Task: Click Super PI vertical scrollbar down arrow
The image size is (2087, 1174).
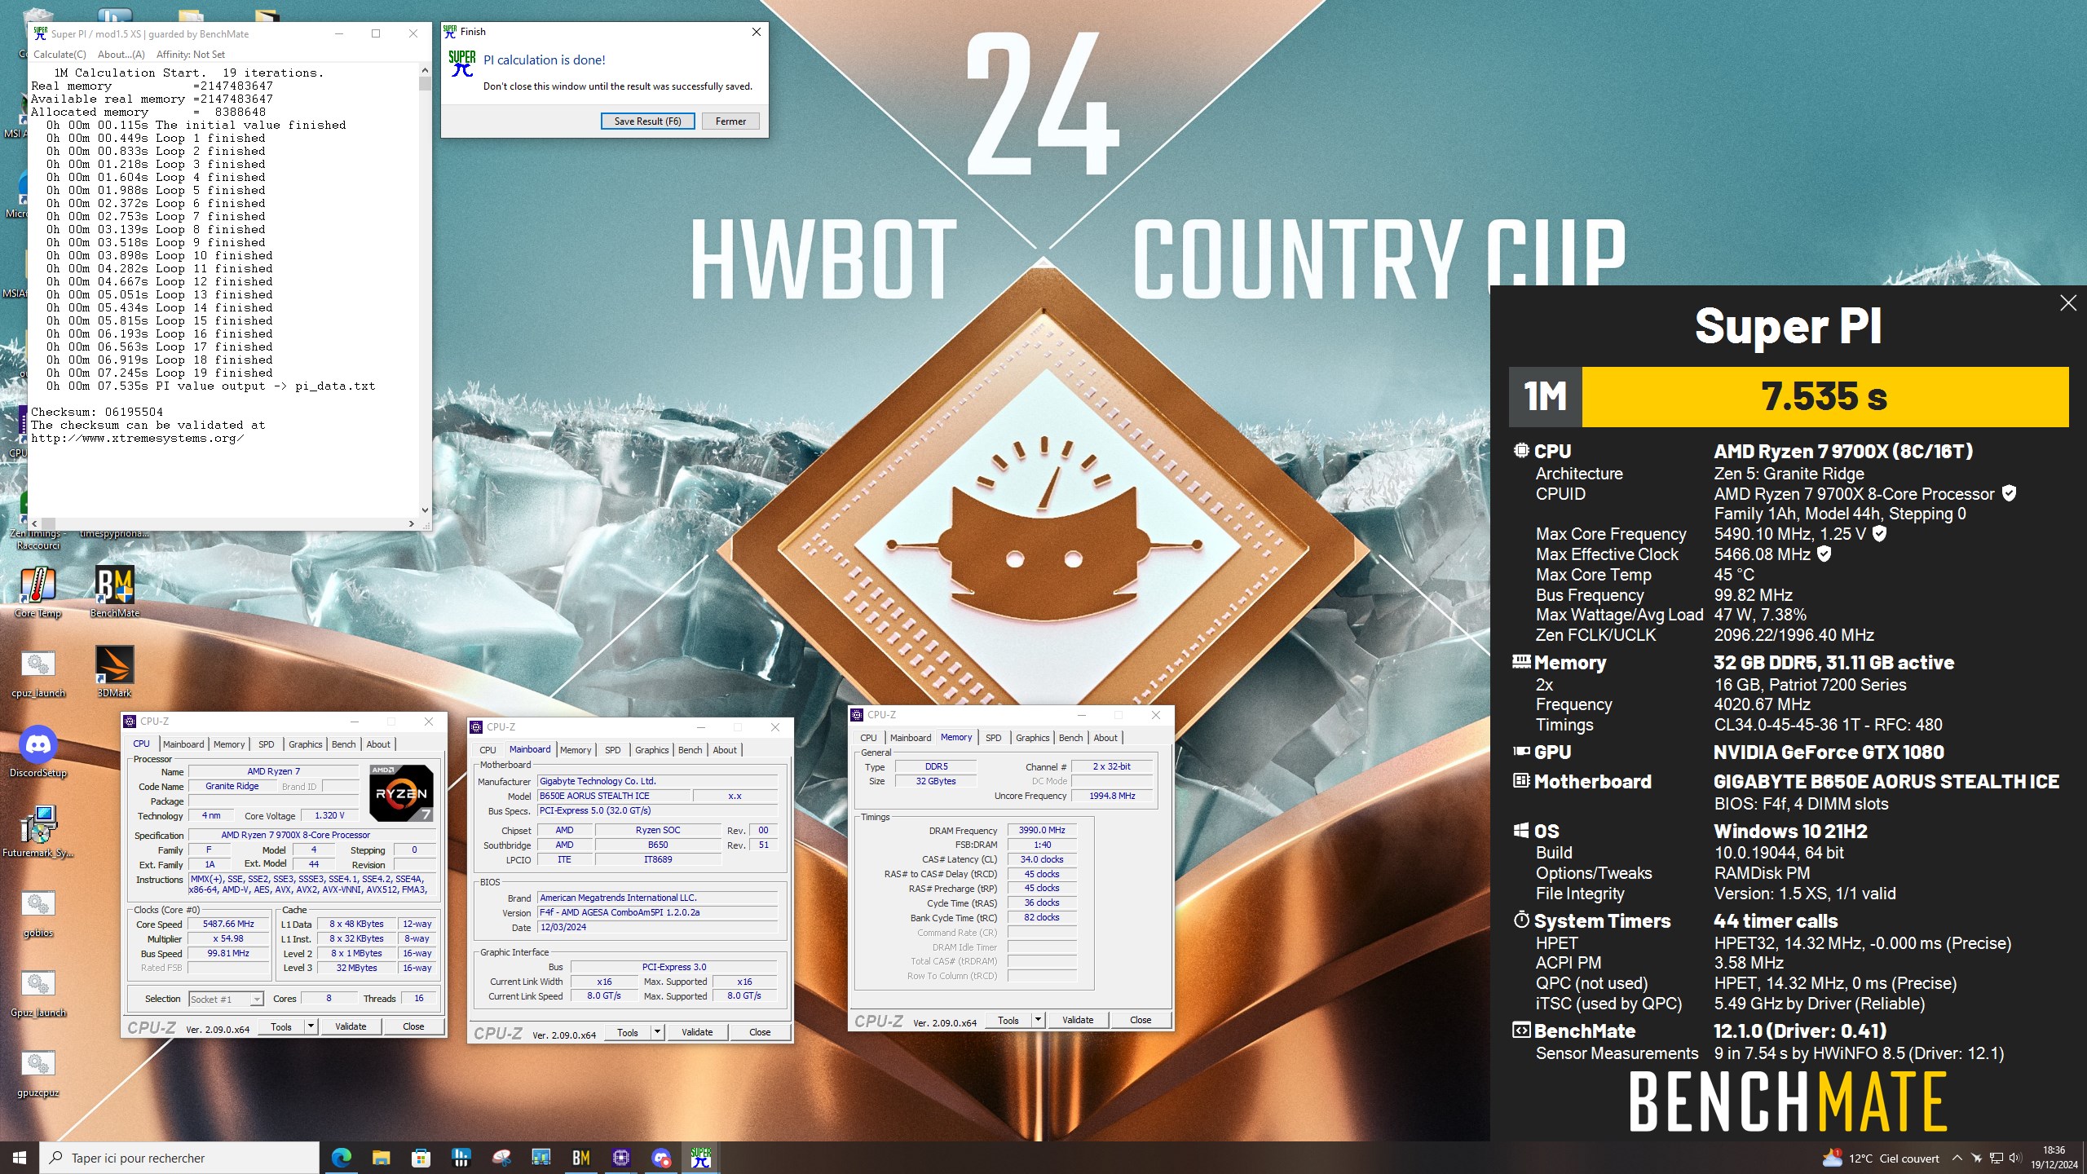Action: 425,510
